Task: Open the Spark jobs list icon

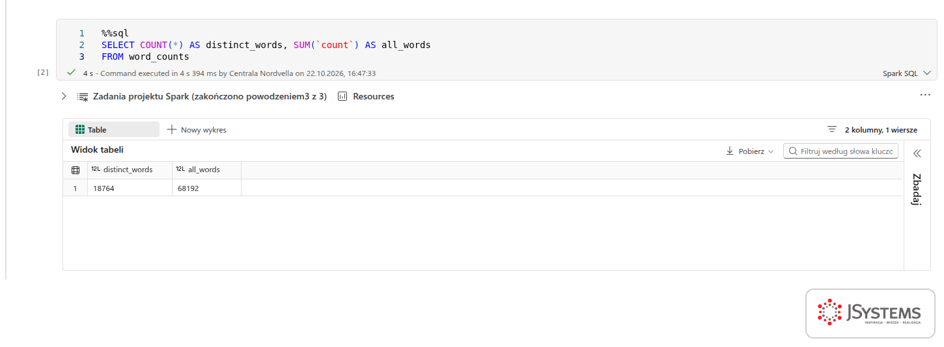Action: click(x=83, y=96)
